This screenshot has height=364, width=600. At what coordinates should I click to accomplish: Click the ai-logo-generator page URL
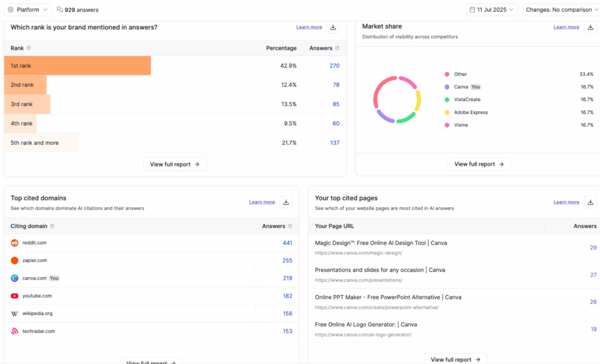tap(363, 335)
